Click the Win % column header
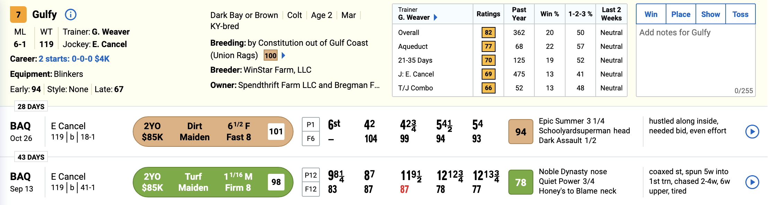The width and height of the screenshot is (770, 205). tap(550, 14)
